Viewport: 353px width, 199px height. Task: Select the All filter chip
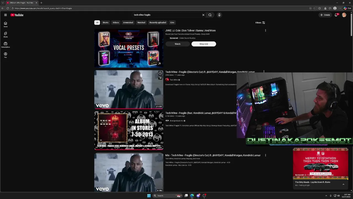click(97, 22)
